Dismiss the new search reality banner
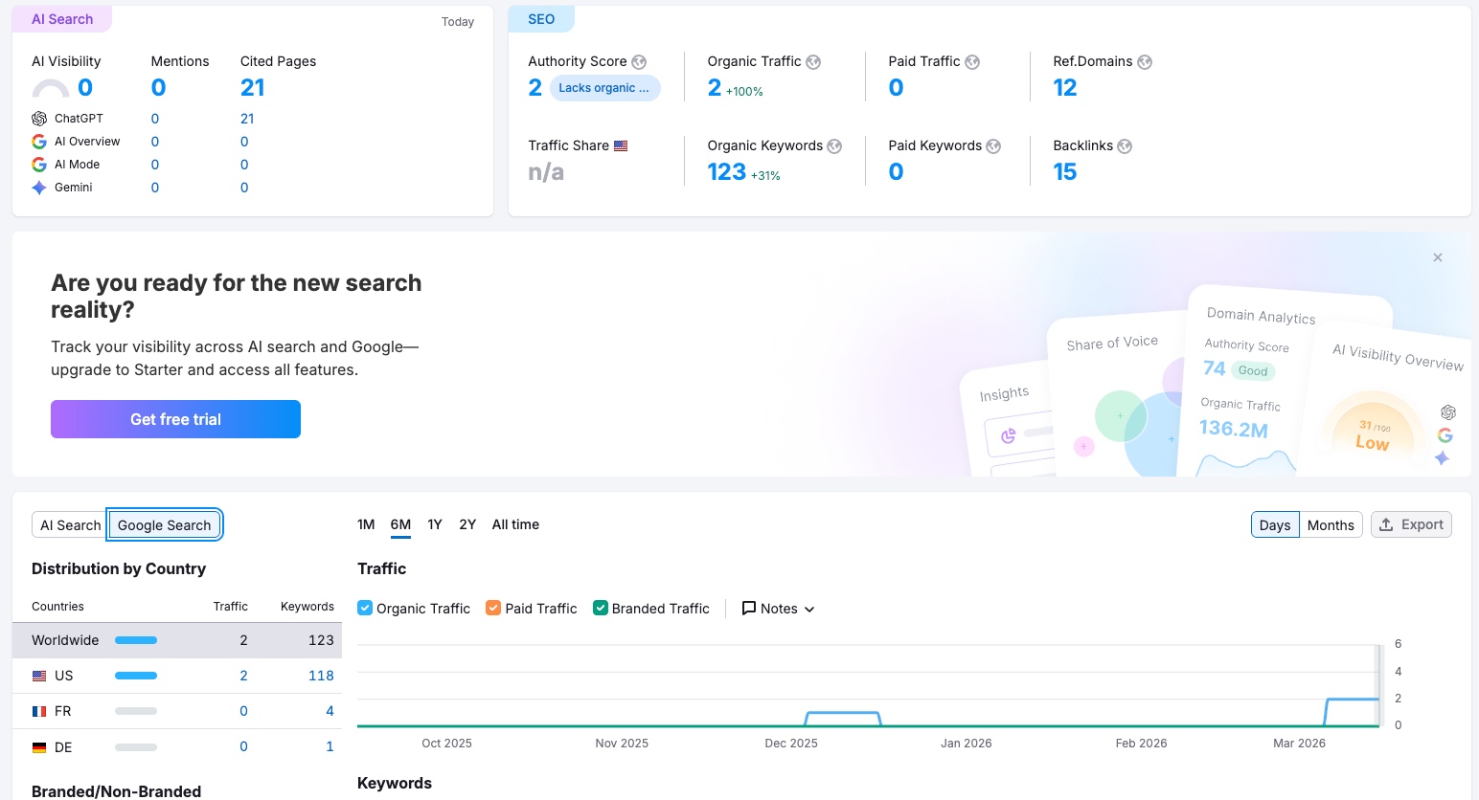Viewport: 1479px width, 800px height. point(1438,257)
